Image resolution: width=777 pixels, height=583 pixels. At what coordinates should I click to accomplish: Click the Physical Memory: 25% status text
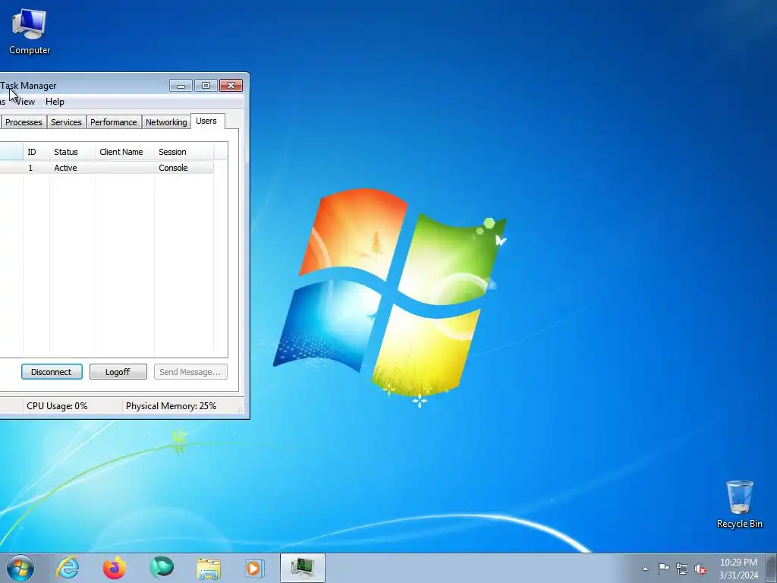point(171,406)
